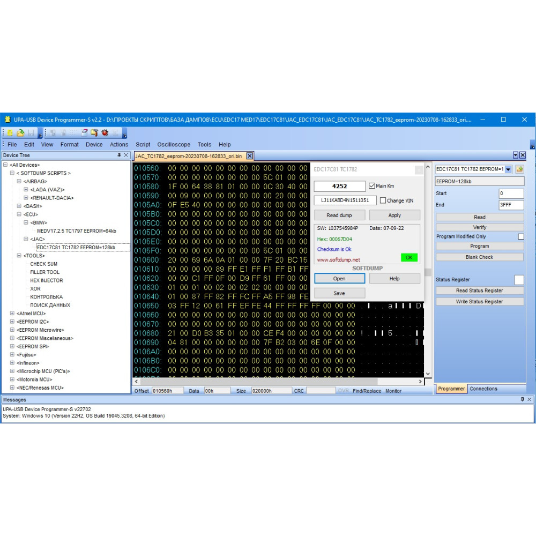Click the VIN field LJ11KABD4N1511051
Viewport: 536px width, 536px height.
[x=345, y=200]
